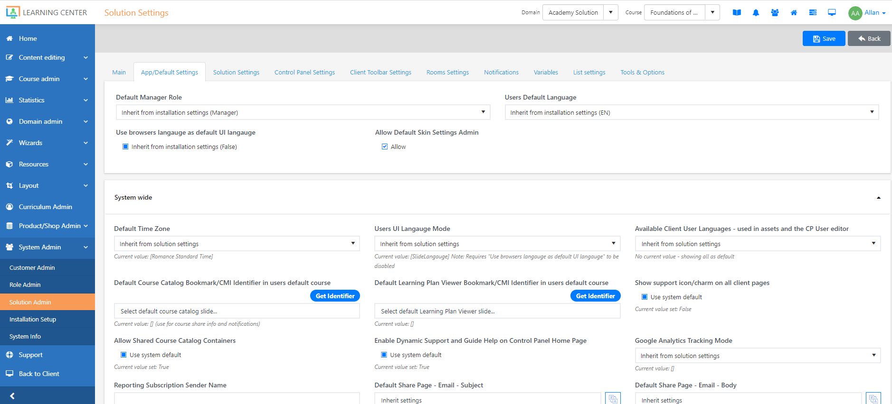This screenshot has width=892, height=404.
Task: Click the Statistics bar chart icon
Action: 9,100
